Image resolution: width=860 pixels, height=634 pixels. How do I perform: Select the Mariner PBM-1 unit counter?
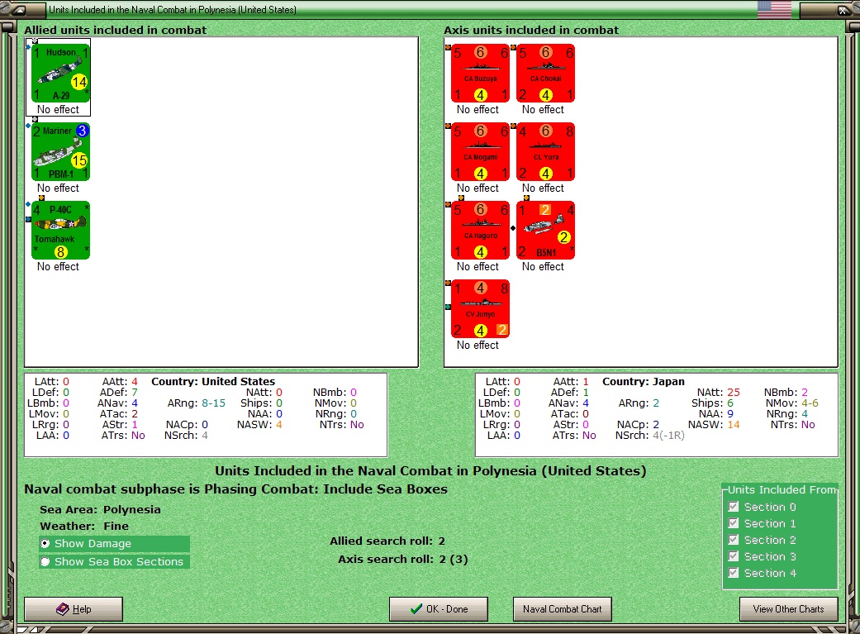point(60,151)
